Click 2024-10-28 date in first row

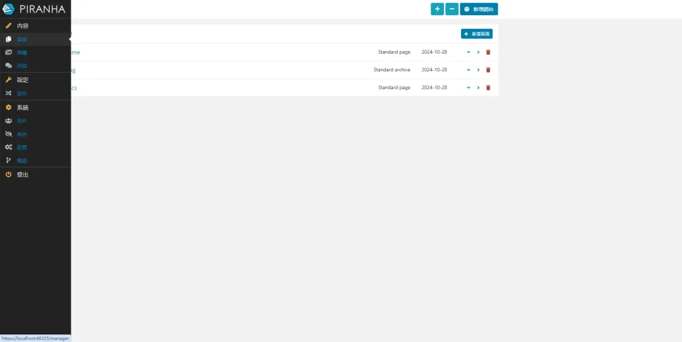point(434,52)
